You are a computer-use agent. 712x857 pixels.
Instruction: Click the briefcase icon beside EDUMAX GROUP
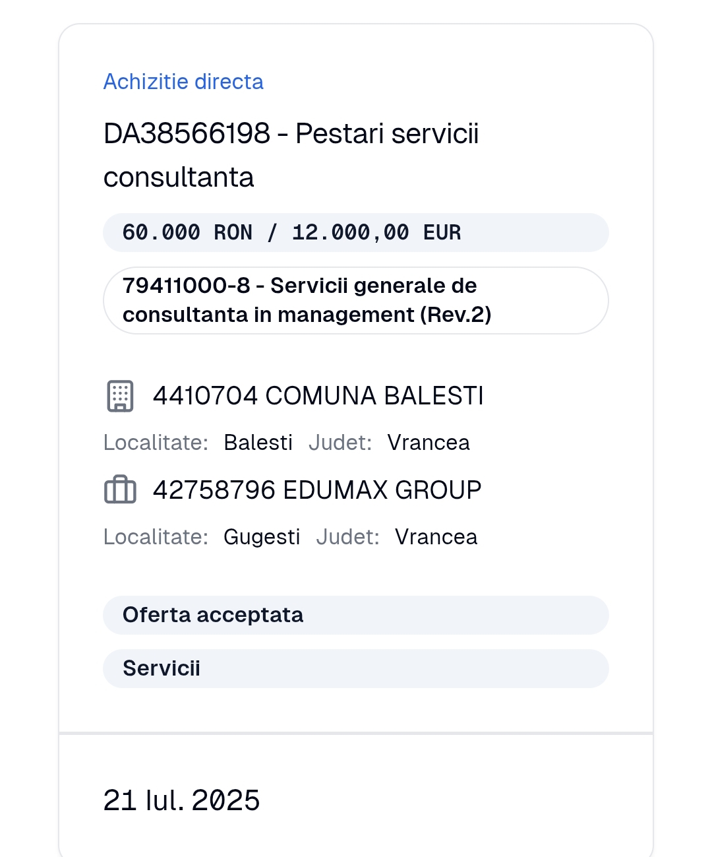(x=120, y=490)
